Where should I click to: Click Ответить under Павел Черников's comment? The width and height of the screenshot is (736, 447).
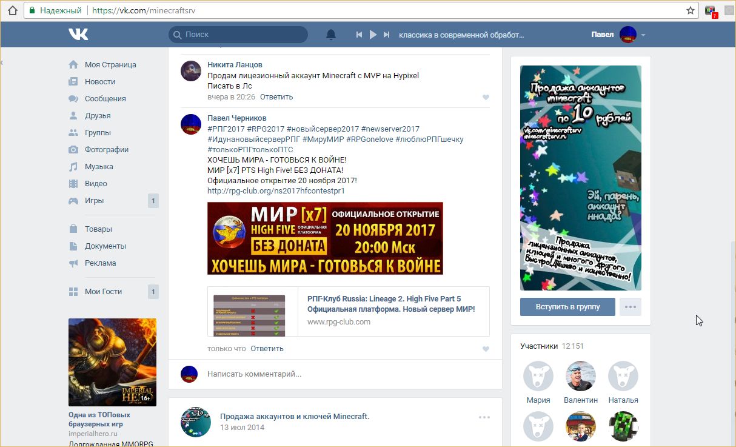267,348
